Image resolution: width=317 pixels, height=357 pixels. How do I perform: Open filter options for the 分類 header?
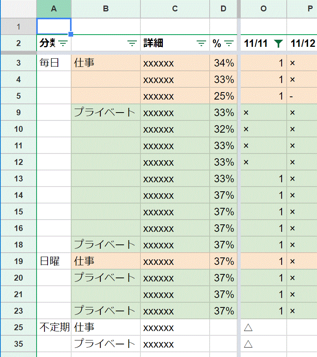[x=63, y=44]
